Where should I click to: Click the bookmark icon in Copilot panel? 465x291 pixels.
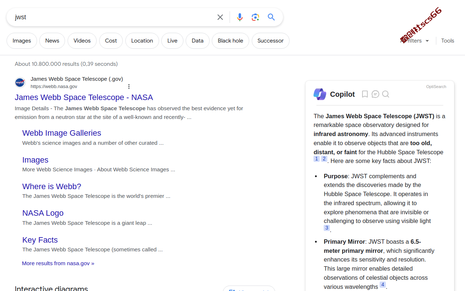coord(365,94)
